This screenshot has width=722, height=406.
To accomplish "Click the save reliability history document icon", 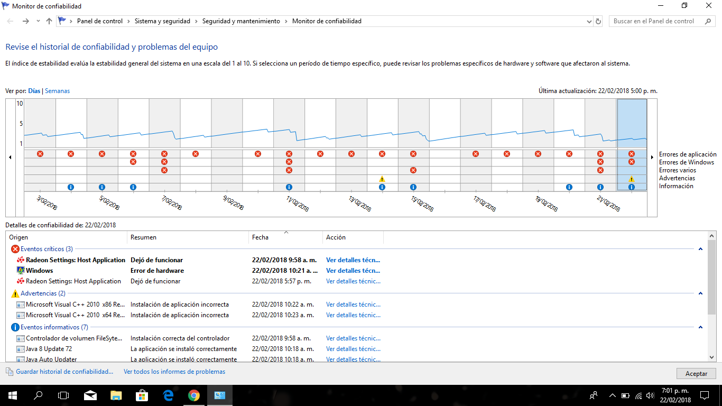I will coord(10,372).
